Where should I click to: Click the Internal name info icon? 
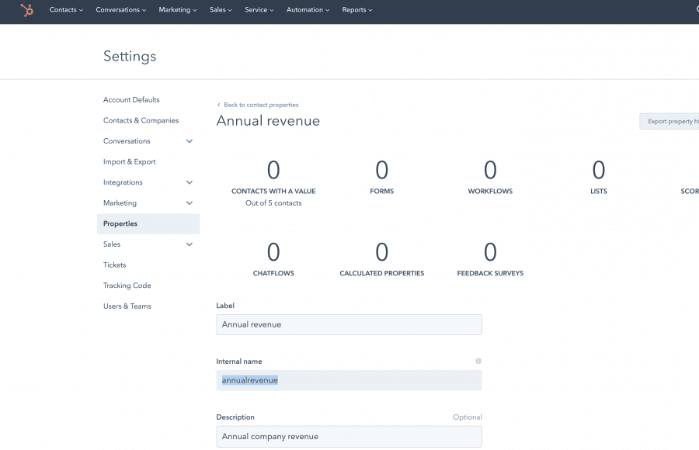[478, 361]
